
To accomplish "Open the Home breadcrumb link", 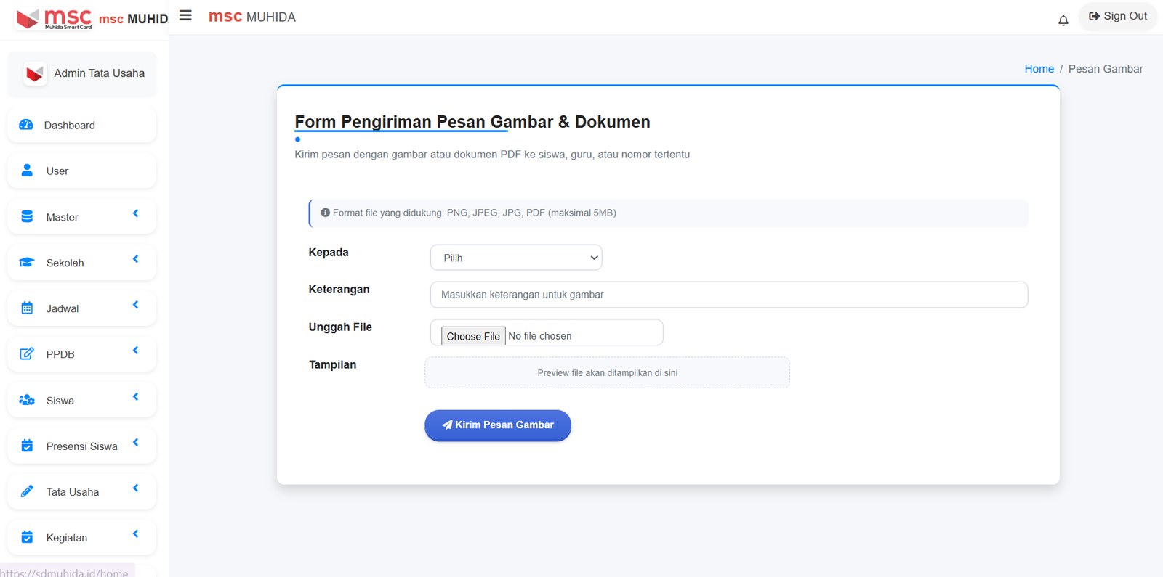I will tap(1039, 68).
